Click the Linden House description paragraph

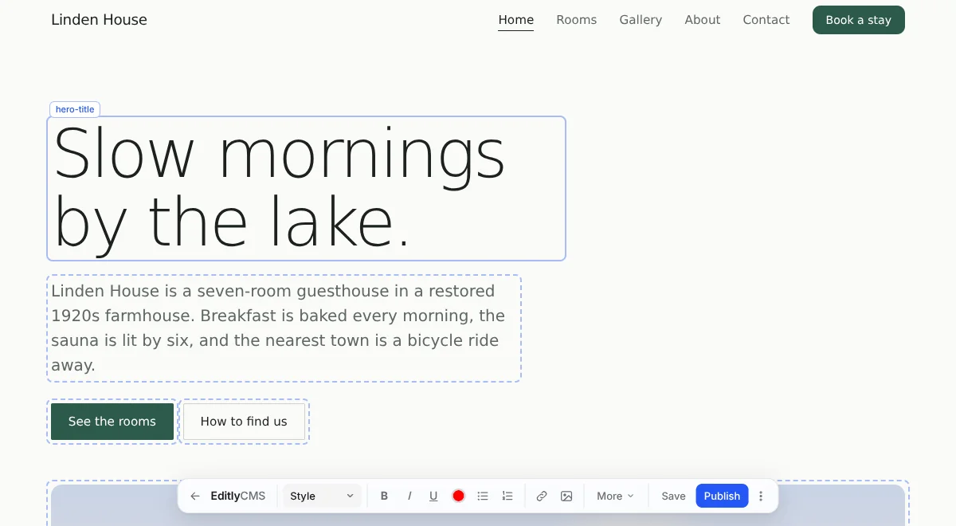[x=284, y=328]
